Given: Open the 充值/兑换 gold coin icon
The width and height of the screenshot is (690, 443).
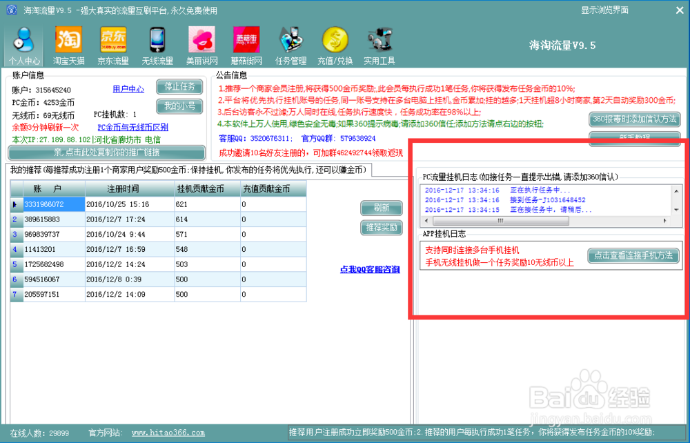Looking at the screenshot, I should tap(335, 46).
